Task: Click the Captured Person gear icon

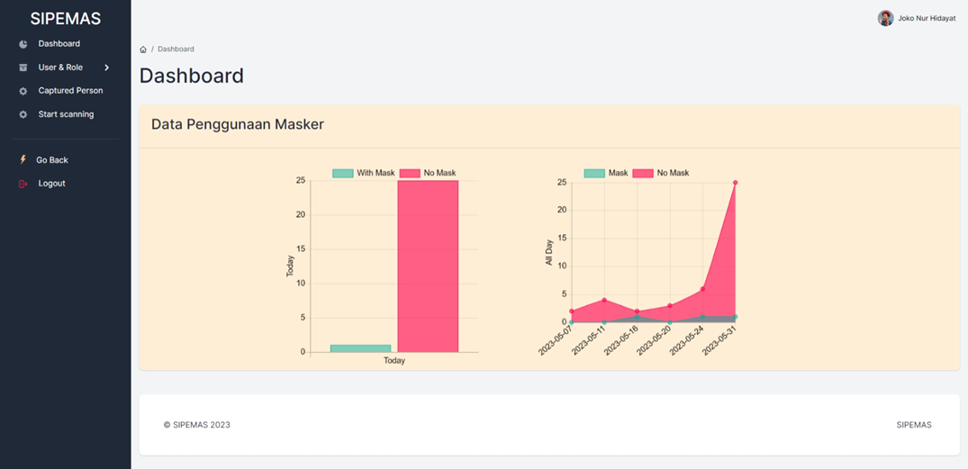Action: pos(23,91)
